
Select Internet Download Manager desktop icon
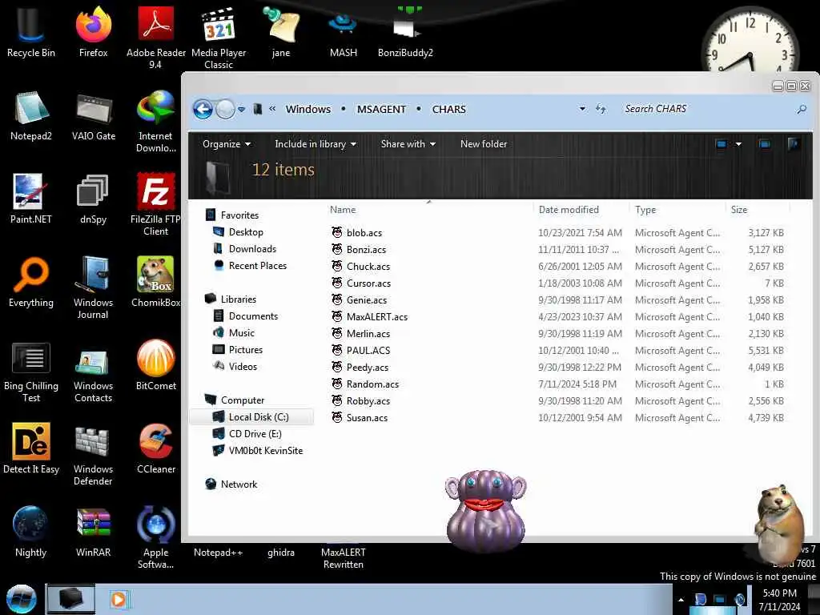point(155,122)
